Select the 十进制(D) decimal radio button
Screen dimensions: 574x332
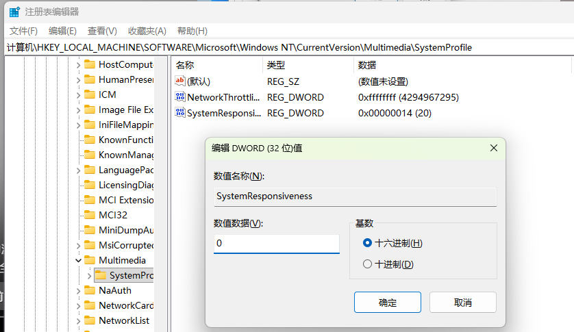tap(367, 264)
